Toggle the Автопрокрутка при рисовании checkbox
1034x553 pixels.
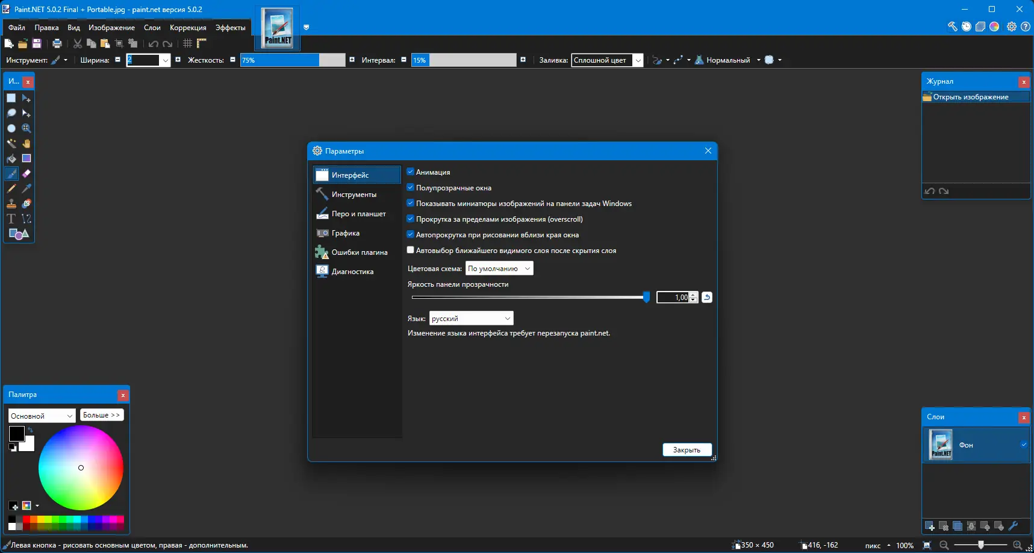pos(411,234)
